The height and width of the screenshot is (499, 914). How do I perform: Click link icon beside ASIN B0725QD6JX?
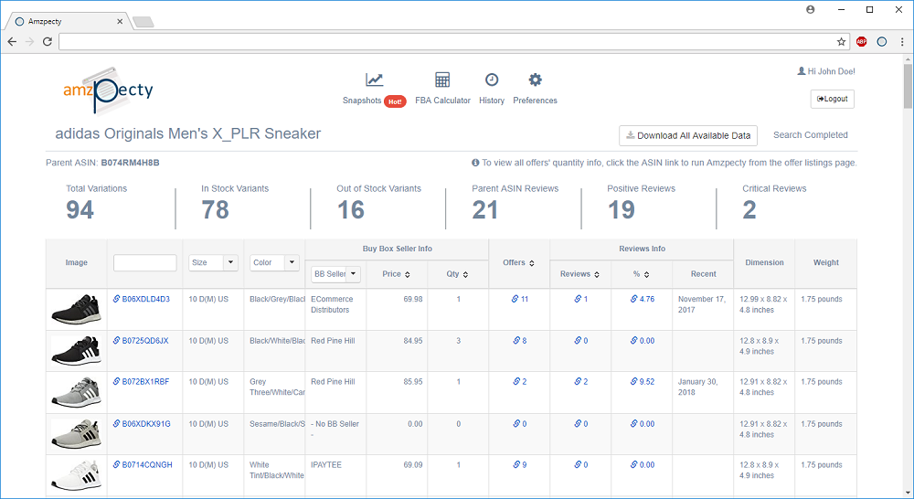[117, 341]
